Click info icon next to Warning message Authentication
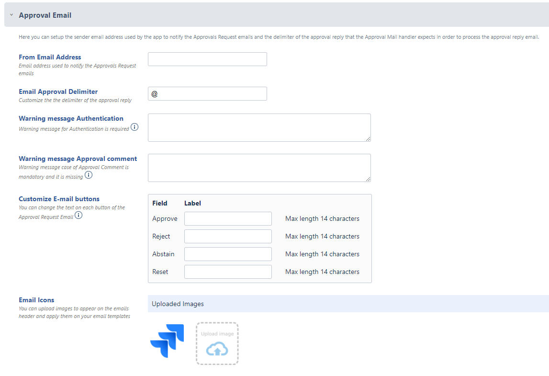The width and height of the screenshot is (549, 376). tap(134, 127)
